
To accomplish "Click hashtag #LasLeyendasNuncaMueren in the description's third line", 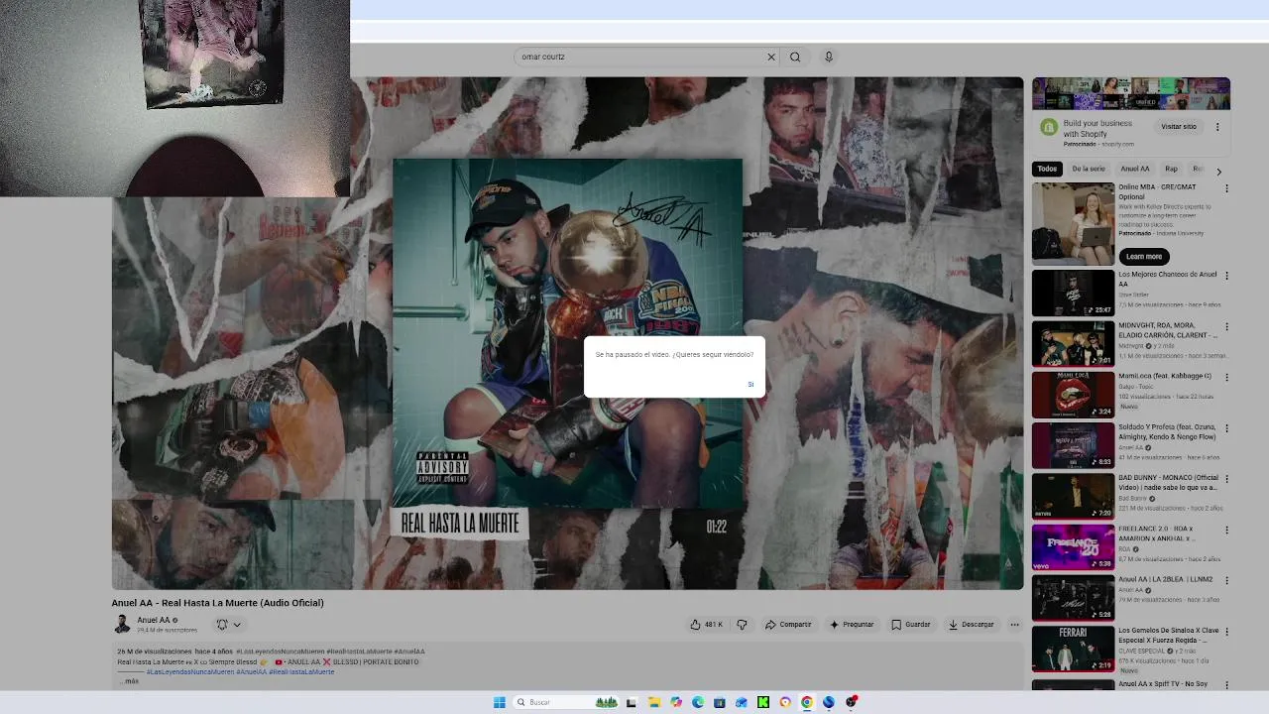I will tap(190, 671).
